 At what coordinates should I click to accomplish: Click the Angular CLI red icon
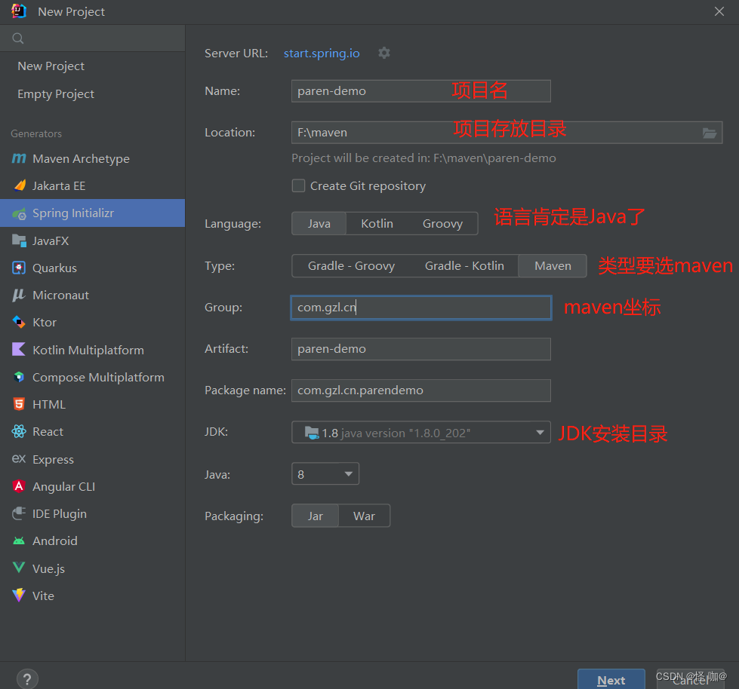19,486
